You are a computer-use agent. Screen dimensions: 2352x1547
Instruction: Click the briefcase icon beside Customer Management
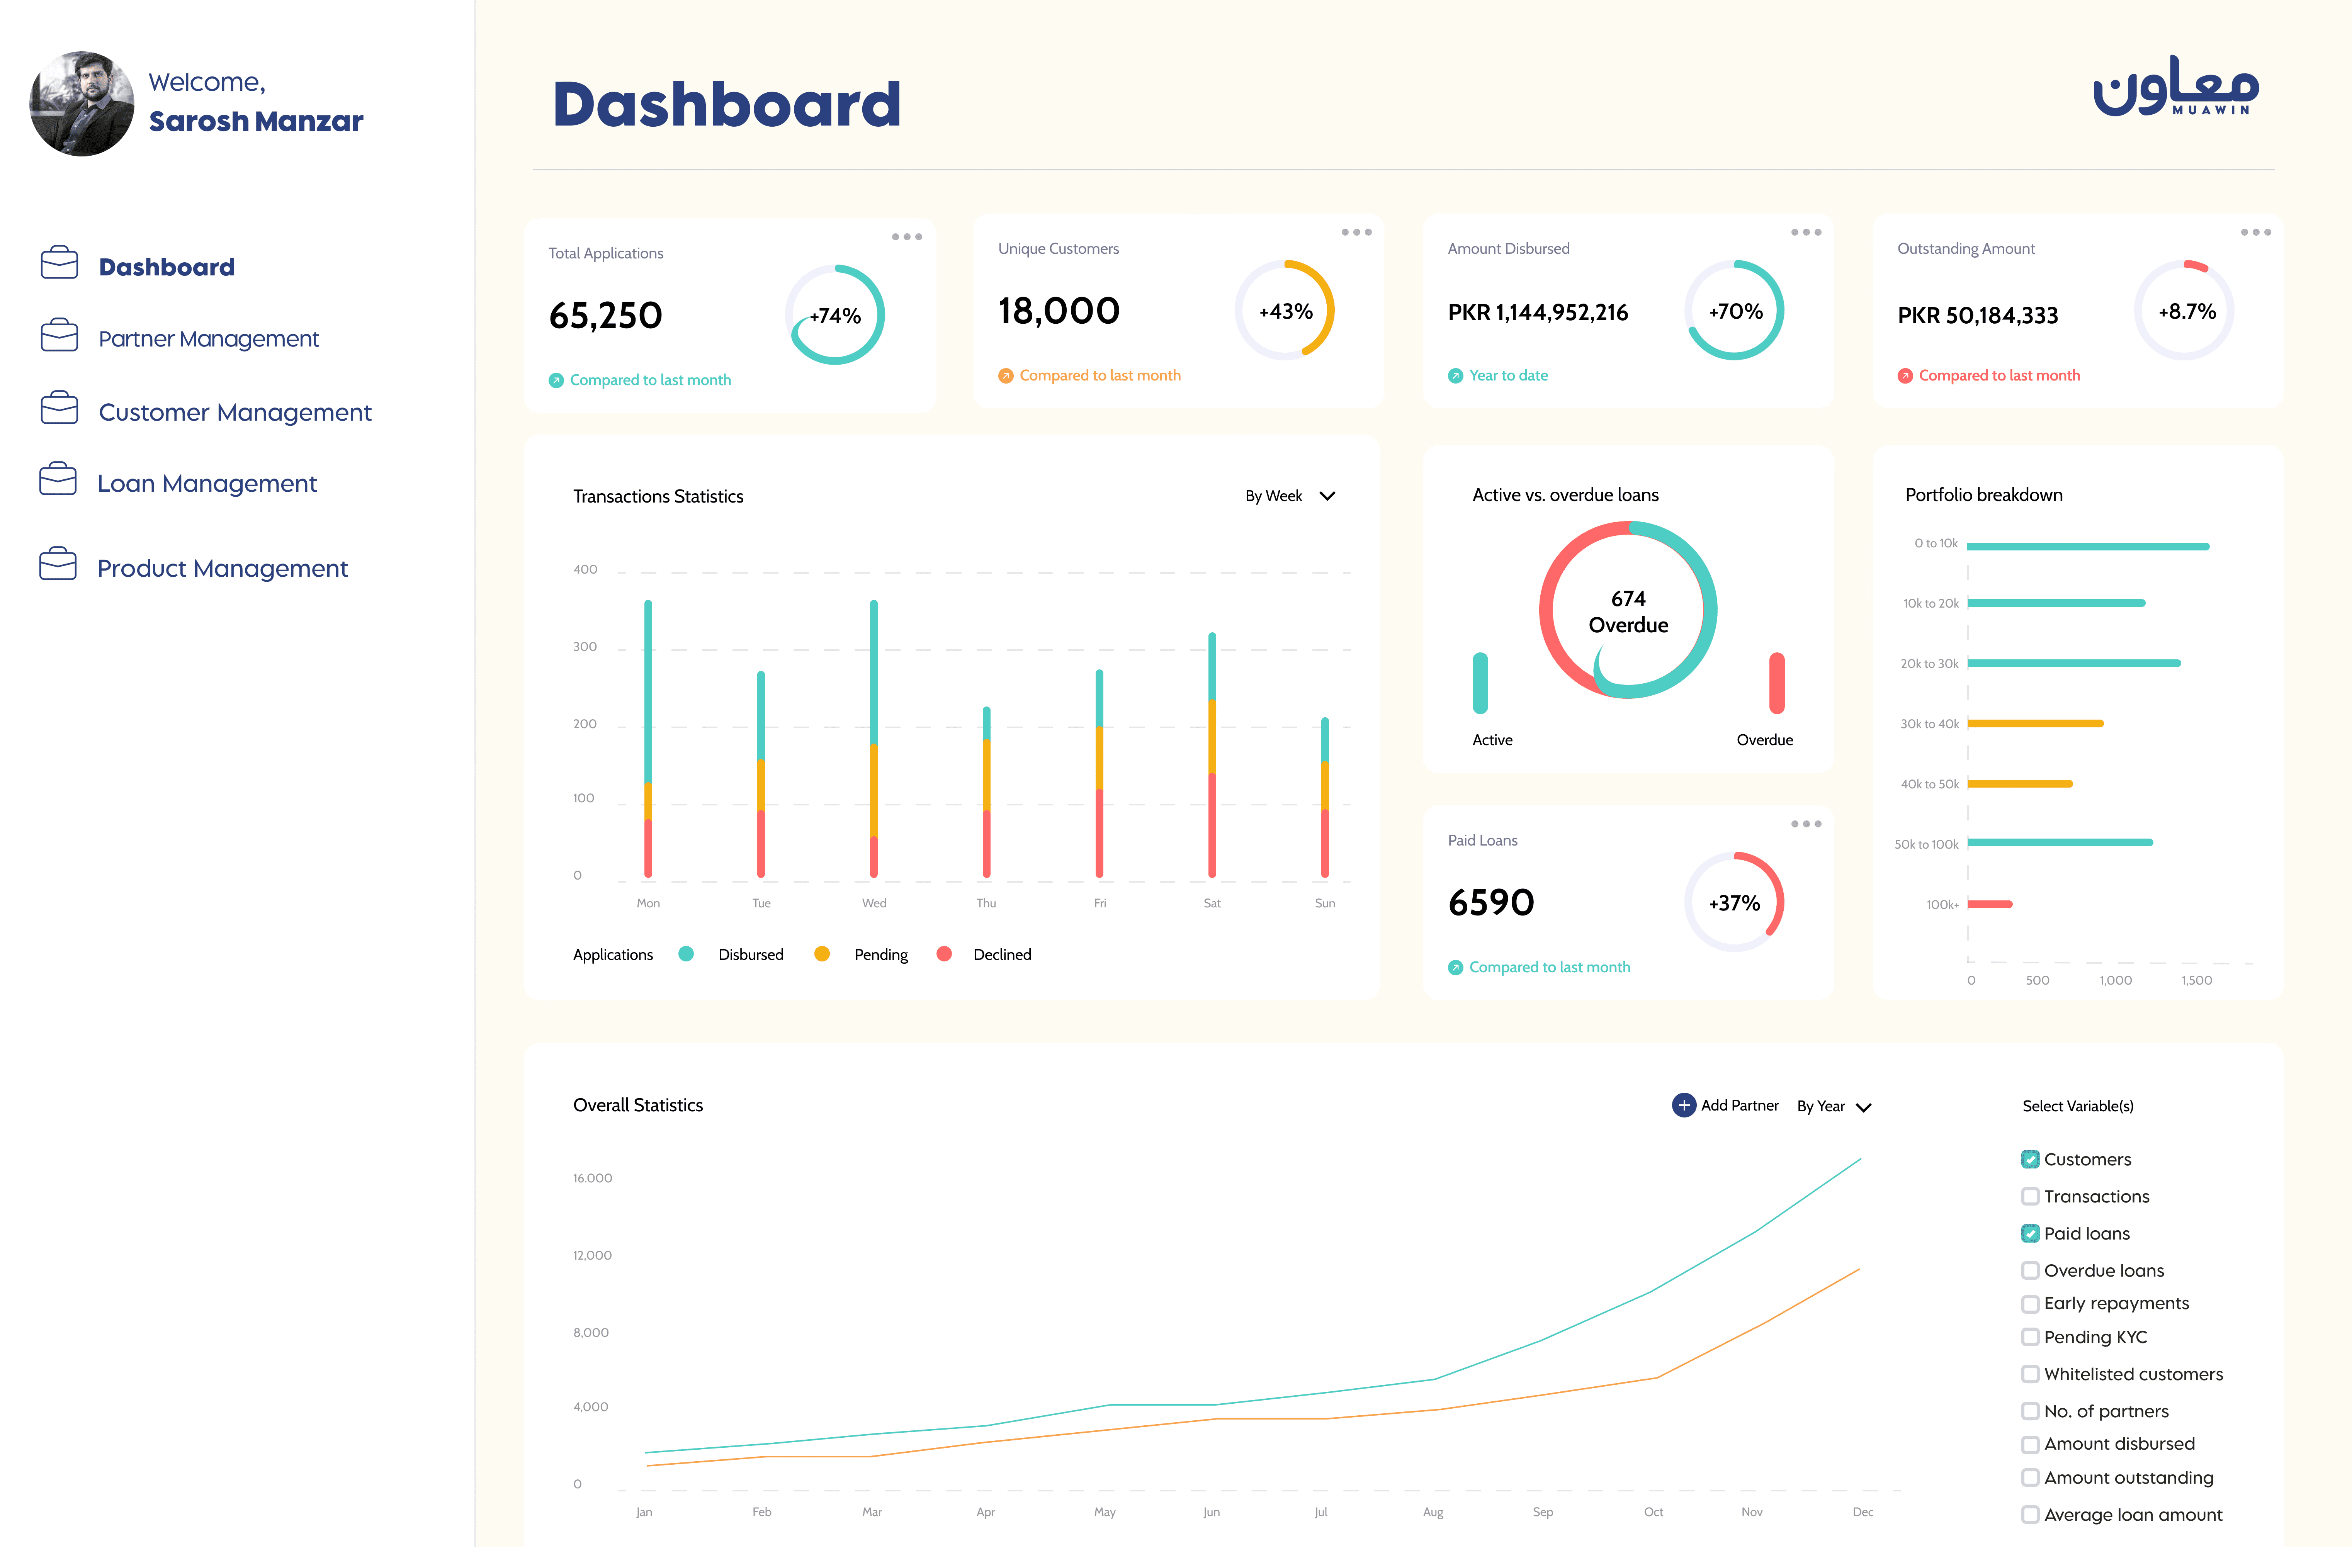point(59,408)
